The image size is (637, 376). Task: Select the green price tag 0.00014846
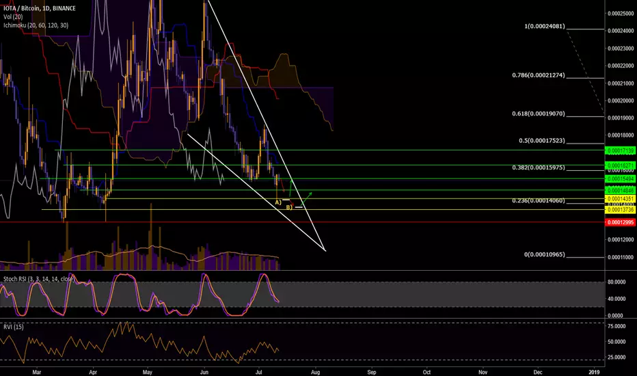[x=621, y=190]
